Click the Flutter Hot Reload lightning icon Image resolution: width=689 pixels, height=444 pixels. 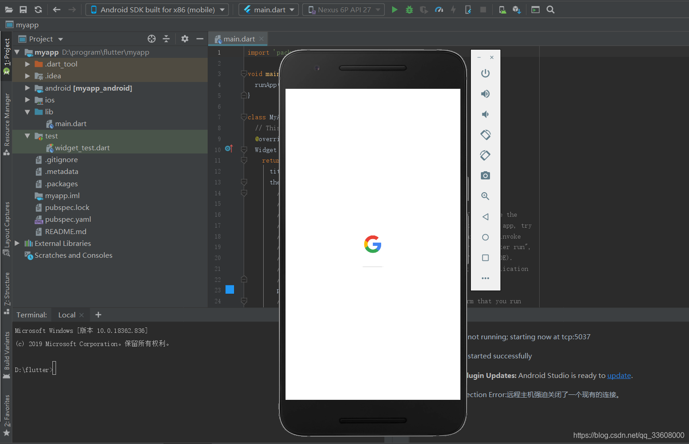point(453,10)
